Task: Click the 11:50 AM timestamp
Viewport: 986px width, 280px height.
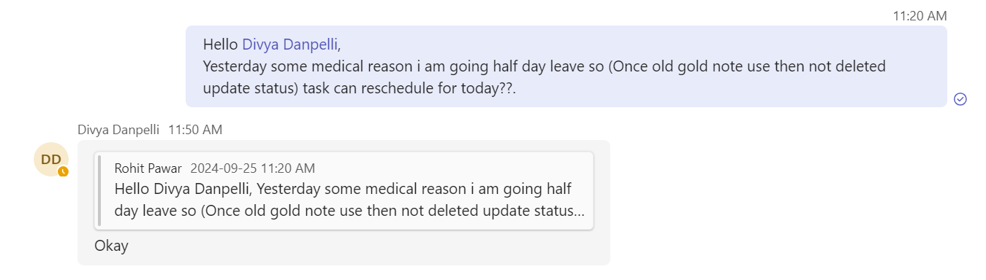Action: tap(195, 130)
